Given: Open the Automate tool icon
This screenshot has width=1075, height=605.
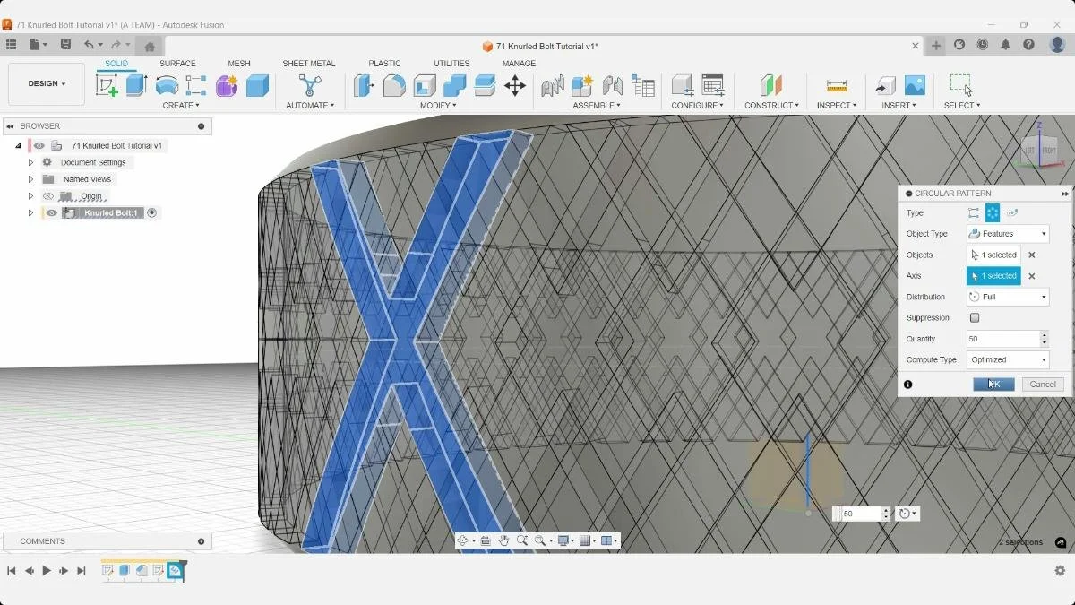Looking at the screenshot, I should tap(310, 85).
